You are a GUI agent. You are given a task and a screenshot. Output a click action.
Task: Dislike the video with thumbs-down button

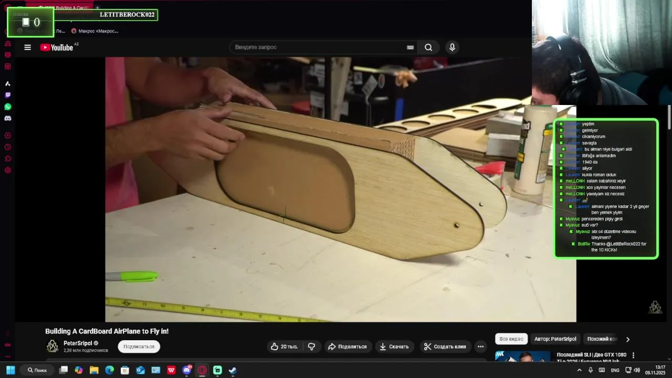click(x=312, y=346)
